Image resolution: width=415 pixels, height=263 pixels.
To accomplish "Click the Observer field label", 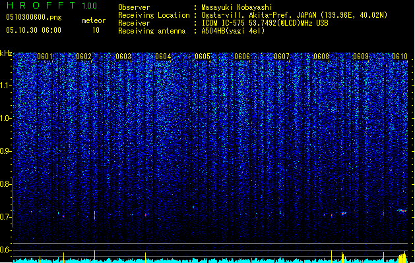I will [134, 7].
